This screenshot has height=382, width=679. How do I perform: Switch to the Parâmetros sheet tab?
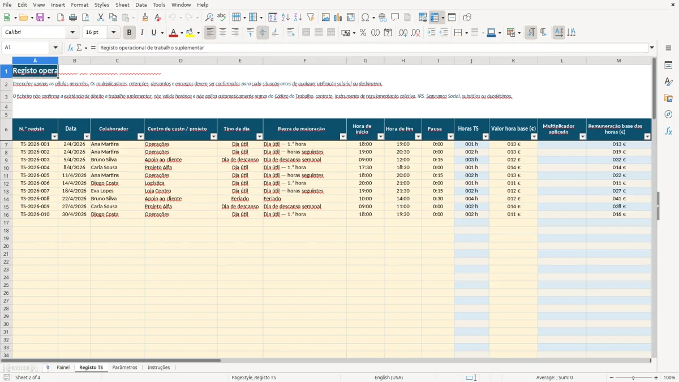point(124,367)
